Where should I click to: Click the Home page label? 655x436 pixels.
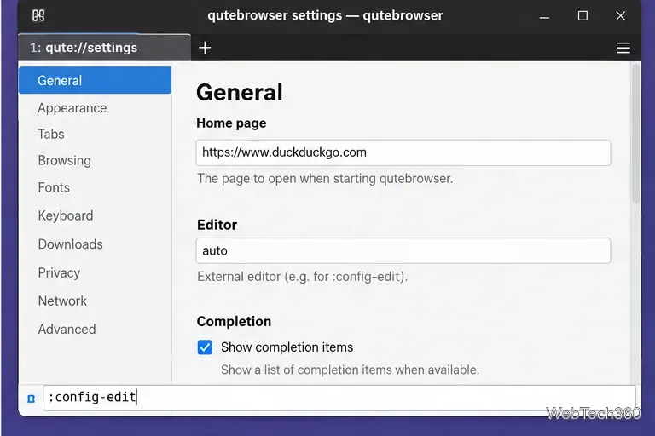coord(231,123)
